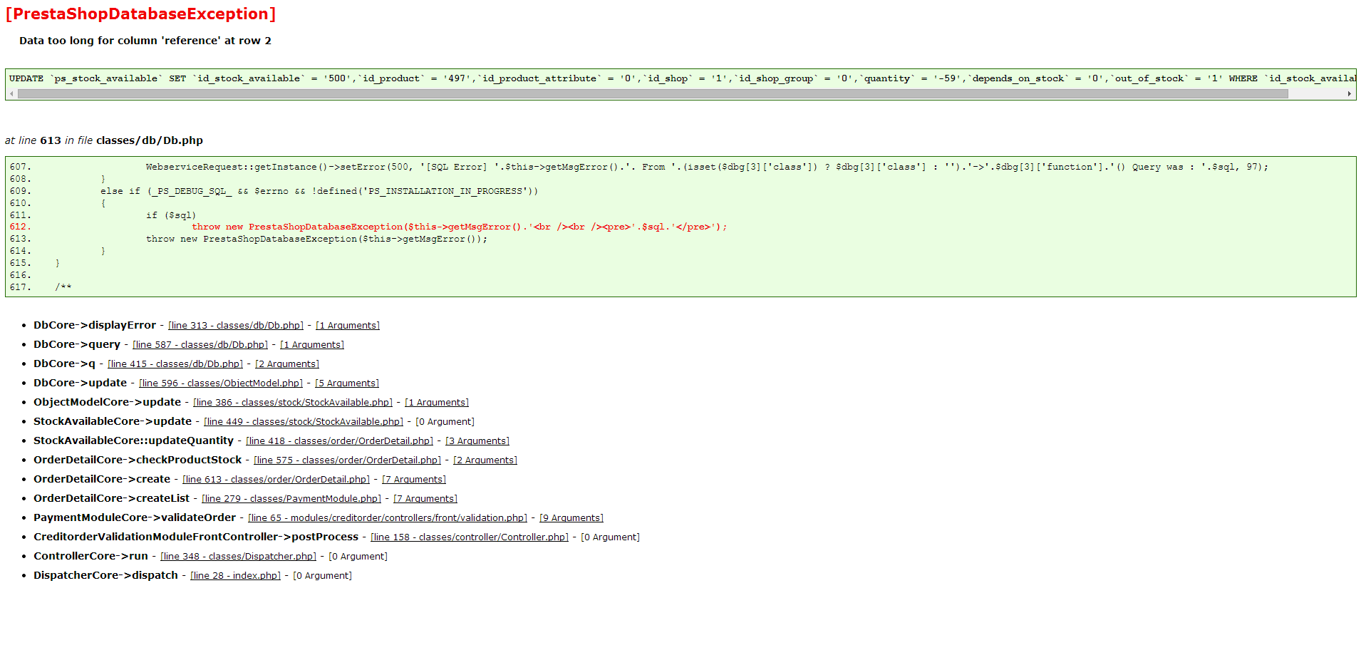Show 3 Arguments for StockAvailableCore::updateQuantity

click(x=477, y=441)
